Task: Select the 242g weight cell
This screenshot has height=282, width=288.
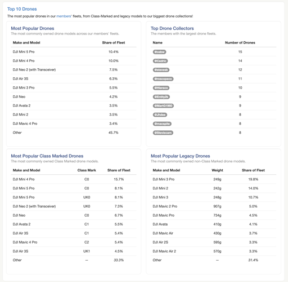Action: pyautogui.click(x=217, y=188)
